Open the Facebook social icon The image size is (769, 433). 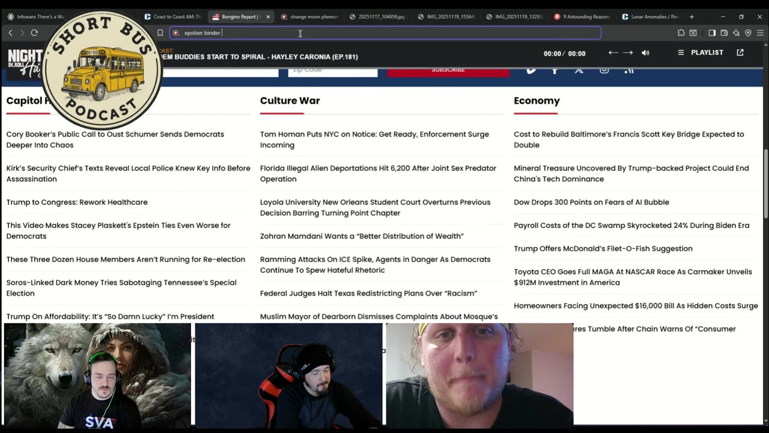click(x=555, y=70)
